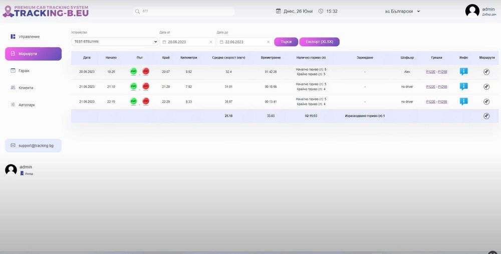Click the red STOP icon in the 22:15 row

coord(146,101)
